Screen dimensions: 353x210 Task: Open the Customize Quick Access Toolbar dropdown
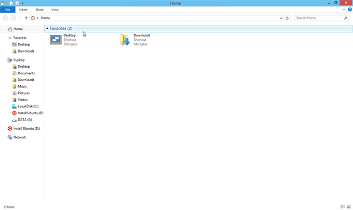pos(23,4)
